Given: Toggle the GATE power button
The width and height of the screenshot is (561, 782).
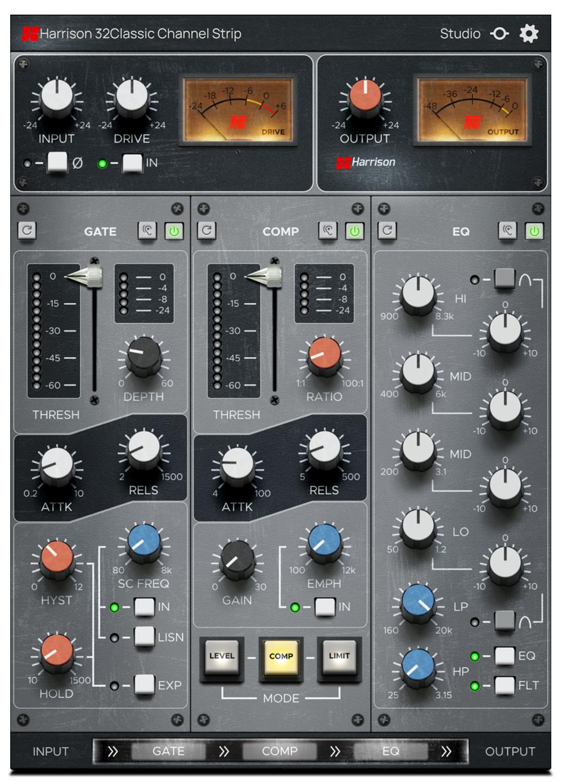Looking at the screenshot, I should pos(174,231).
